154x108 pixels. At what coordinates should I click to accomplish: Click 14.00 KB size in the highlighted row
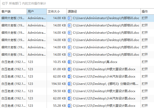click(59, 18)
